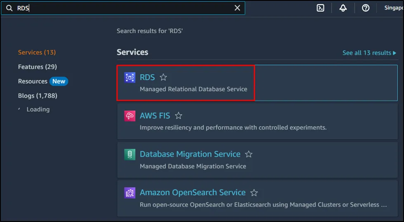
Task: Click the Database Migration Service icon
Action: [x=130, y=154]
